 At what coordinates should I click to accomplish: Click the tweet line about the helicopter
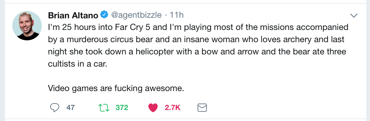pos(197,52)
